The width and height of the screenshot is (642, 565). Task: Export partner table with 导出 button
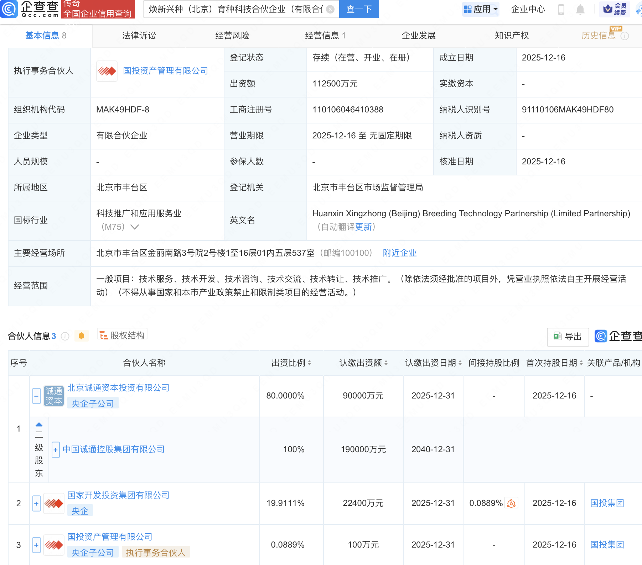(568, 337)
